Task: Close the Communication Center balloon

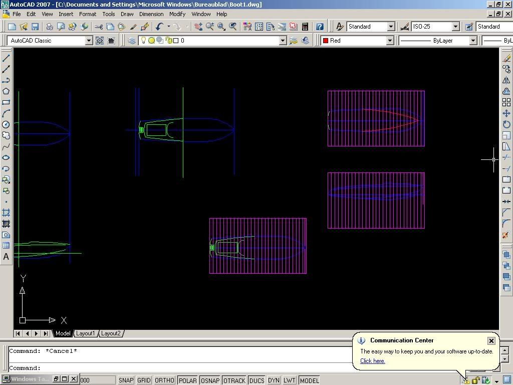Action: (491, 341)
